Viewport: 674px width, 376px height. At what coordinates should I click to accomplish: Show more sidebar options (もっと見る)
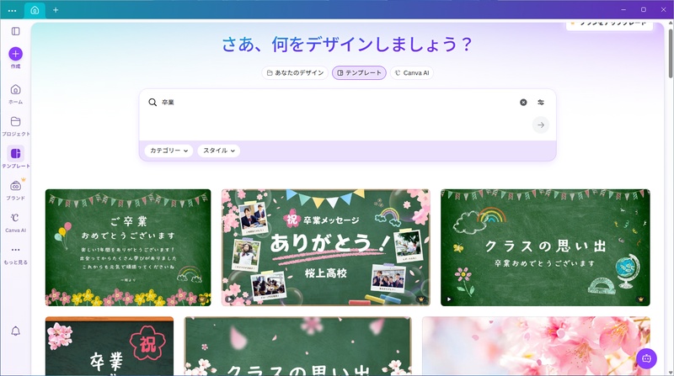(x=15, y=255)
